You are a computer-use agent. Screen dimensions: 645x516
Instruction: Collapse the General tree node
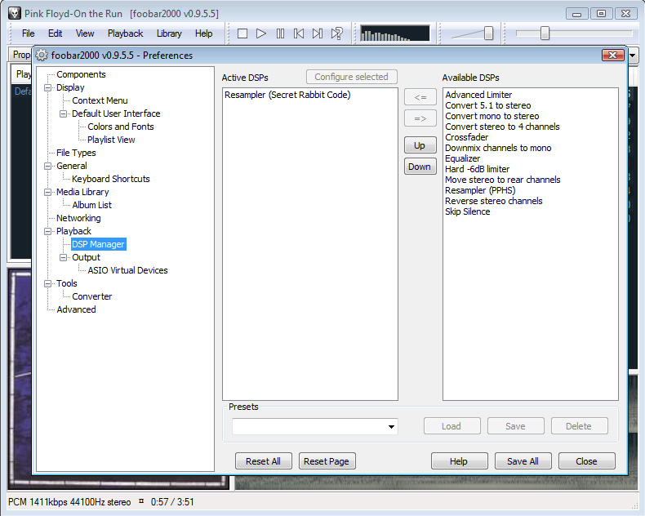(x=47, y=166)
